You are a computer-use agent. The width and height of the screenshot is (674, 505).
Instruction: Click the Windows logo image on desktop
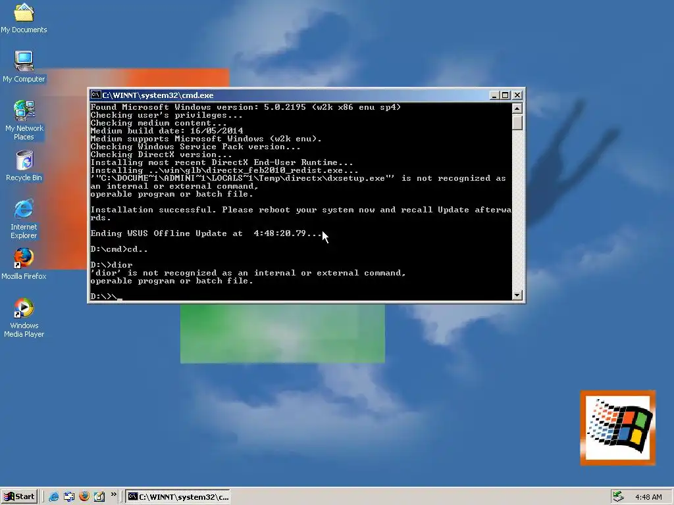pyautogui.click(x=617, y=427)
